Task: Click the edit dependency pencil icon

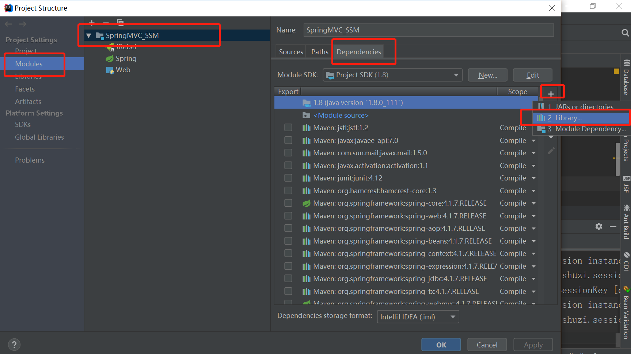Action: (551, 151)
